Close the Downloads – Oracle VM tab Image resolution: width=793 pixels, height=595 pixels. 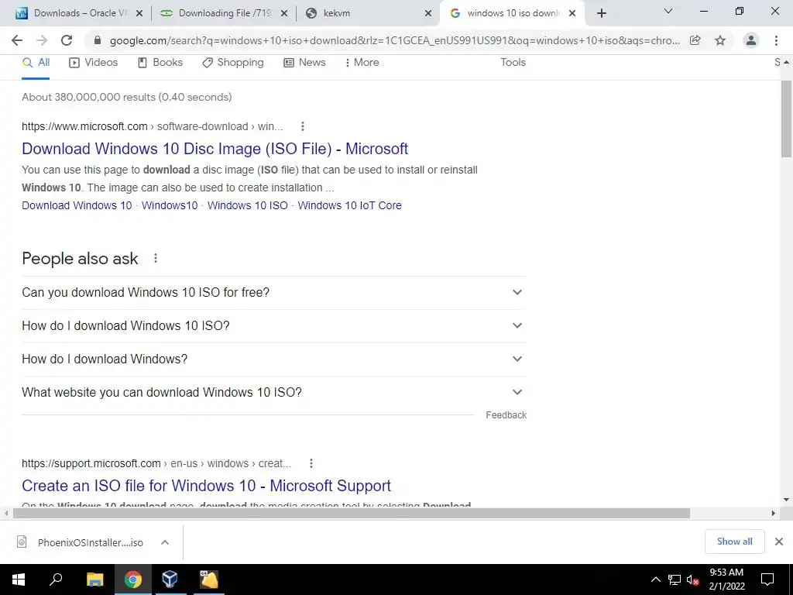point(139,13)
